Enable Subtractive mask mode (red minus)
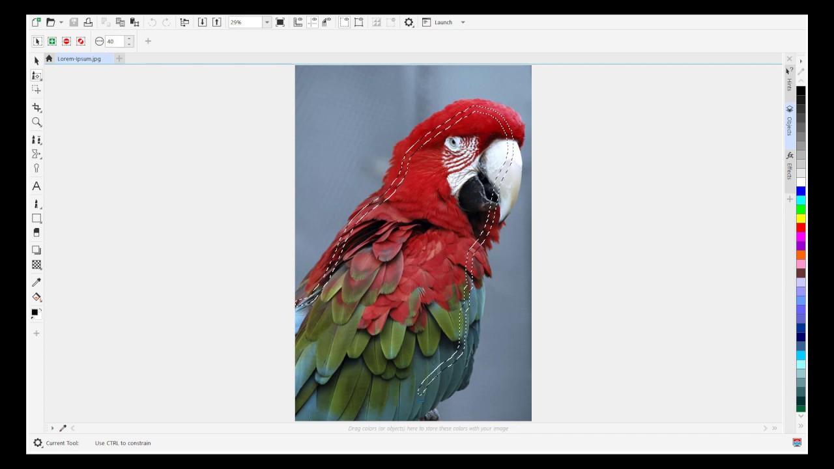 [x=66, y=41]
